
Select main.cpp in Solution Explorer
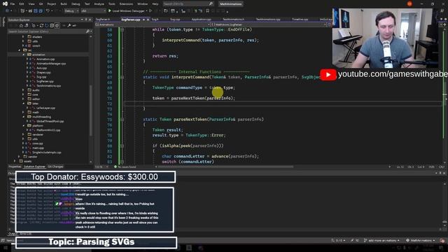click(x=38, y=148)
